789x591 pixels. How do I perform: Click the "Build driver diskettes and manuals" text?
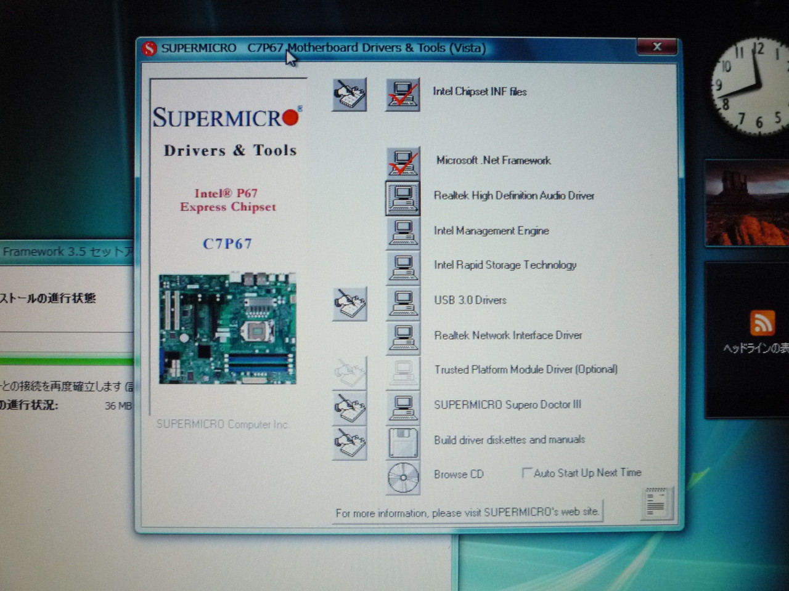point(509,440)
